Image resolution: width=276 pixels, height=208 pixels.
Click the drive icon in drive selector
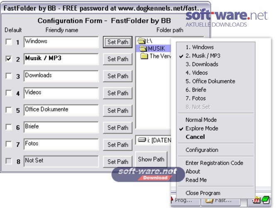142,140
